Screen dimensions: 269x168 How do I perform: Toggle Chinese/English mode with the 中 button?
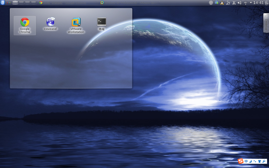coord(246,161)
